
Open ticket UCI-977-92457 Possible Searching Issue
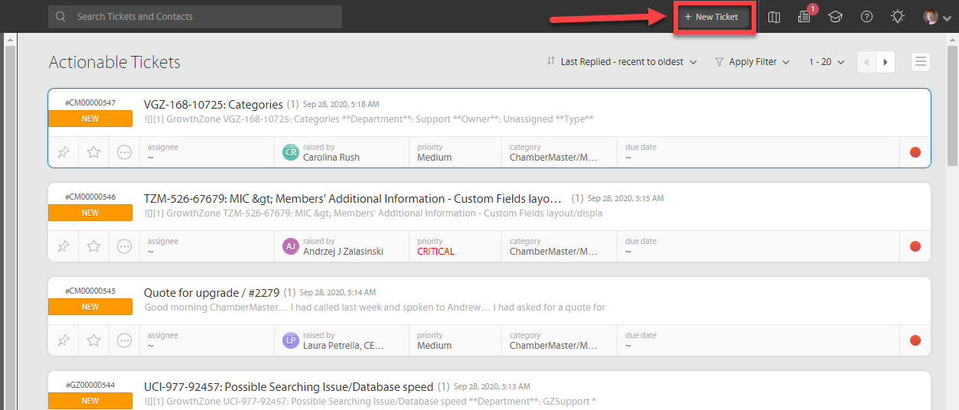pos(289,387)
